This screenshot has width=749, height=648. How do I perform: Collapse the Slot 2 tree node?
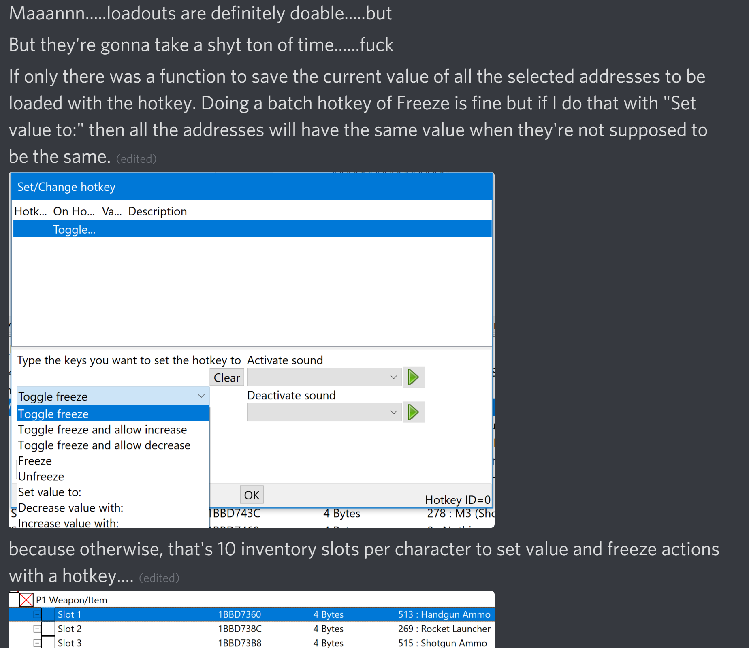(37, 629)
